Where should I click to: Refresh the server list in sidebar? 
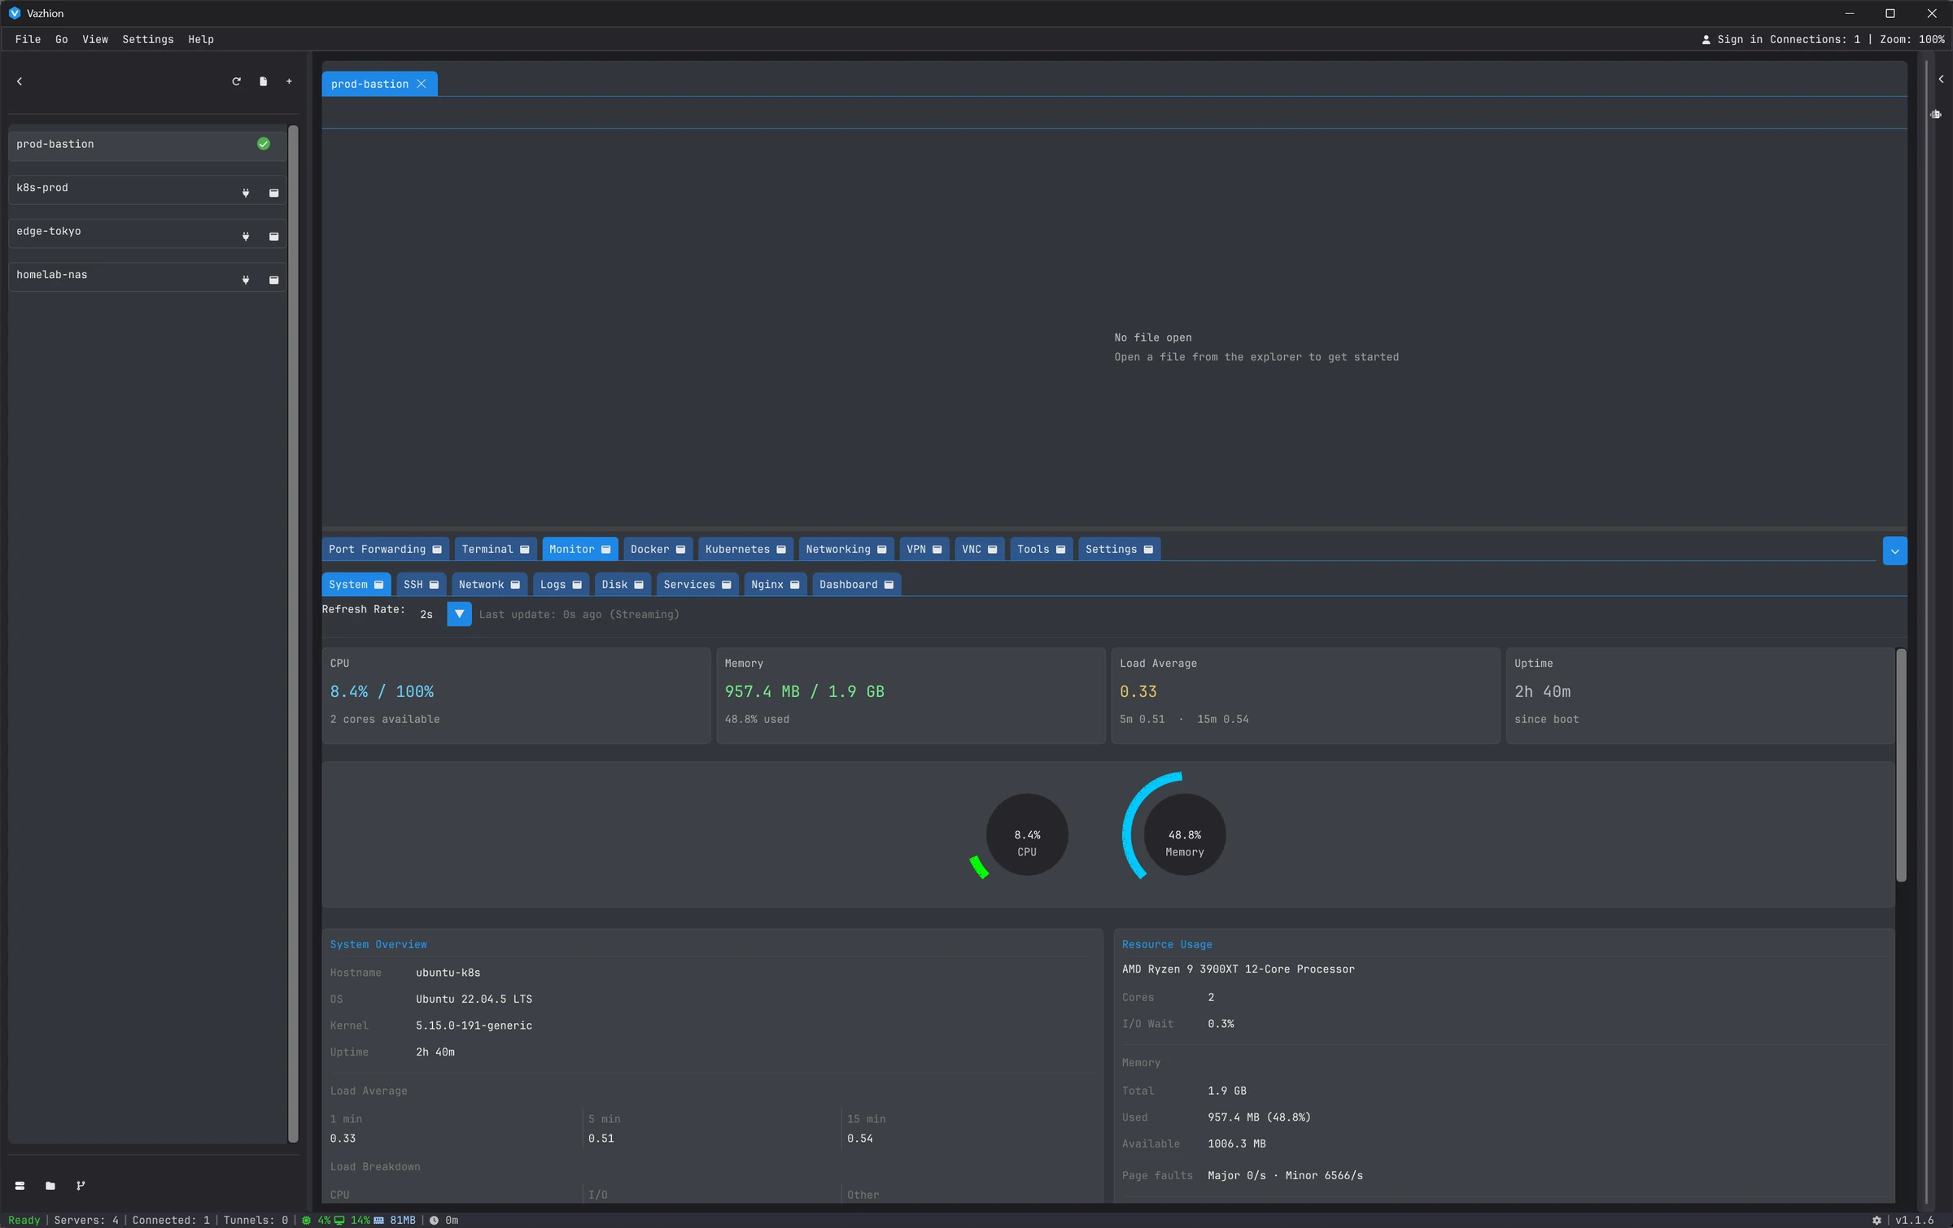[236, 81]
